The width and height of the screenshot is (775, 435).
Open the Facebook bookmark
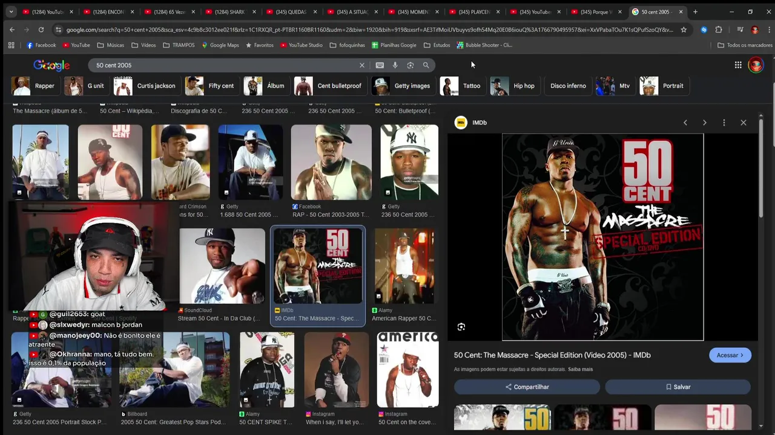[x=41, y=45]
